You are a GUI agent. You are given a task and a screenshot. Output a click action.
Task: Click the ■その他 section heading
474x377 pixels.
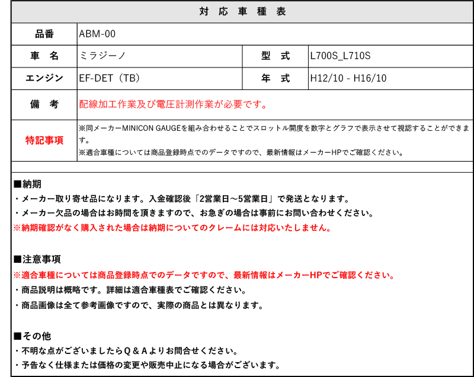point(32,336)
